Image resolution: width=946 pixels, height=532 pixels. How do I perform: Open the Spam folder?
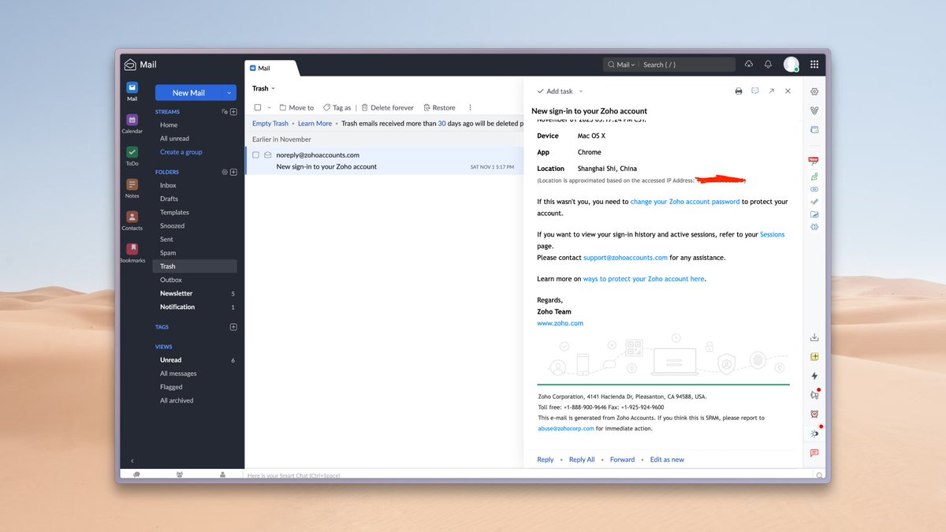168,253
